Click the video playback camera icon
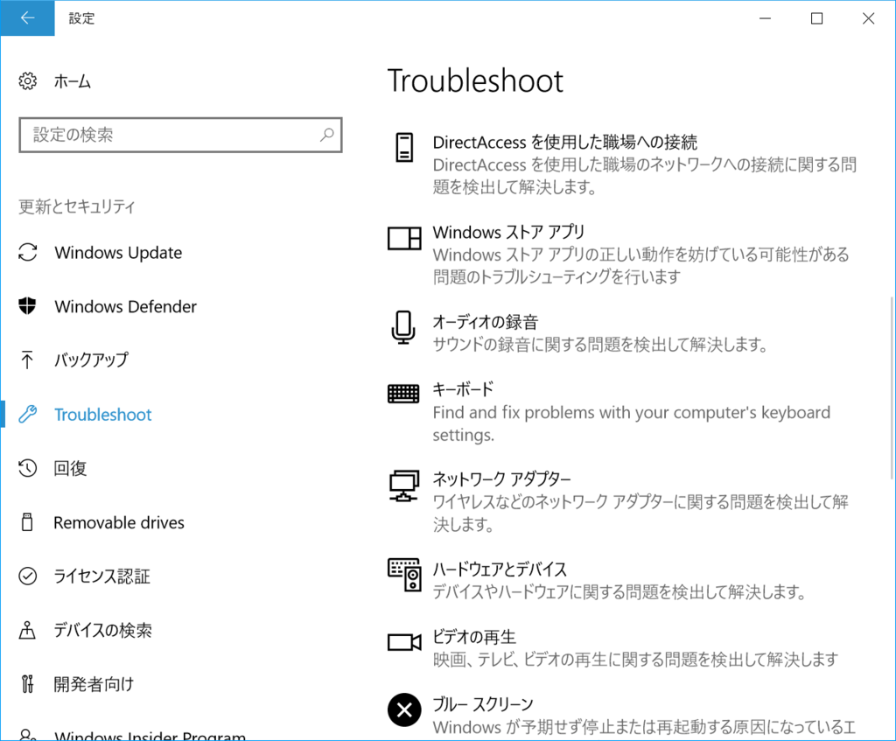Viewport: 896px width, 741px height. click(404, 642)
